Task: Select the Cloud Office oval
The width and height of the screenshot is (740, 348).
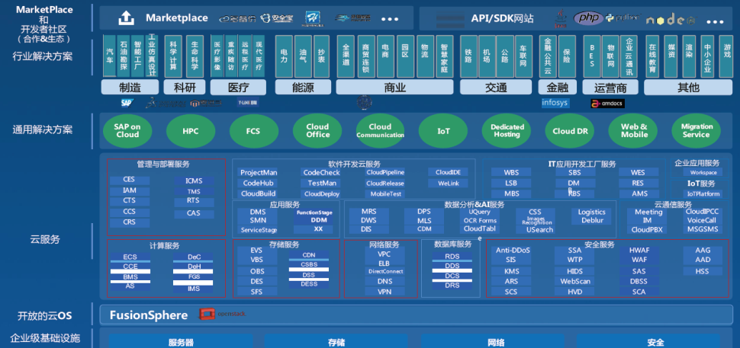Action: 317,130
